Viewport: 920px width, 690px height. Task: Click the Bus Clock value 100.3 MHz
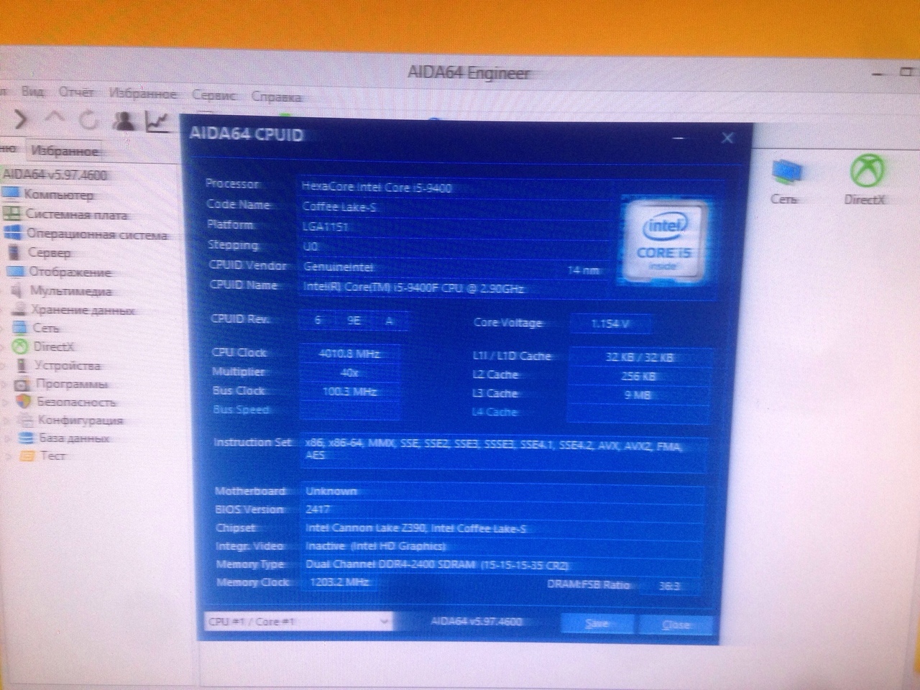pyautogui.click(x=349, y=392)
